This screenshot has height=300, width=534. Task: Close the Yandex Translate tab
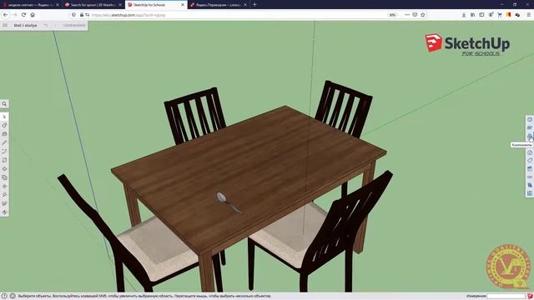(245, 5)
